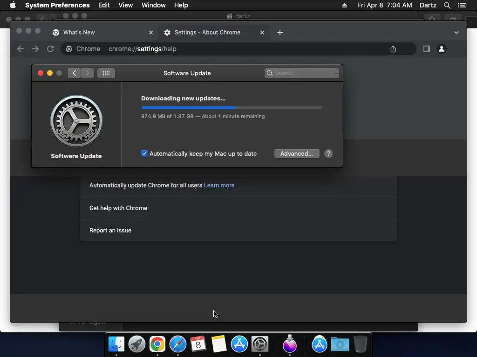477x357 pixels.
Task: Open System Preferences from the Dock
Action: pyautogui.click(x=260, y=344)
